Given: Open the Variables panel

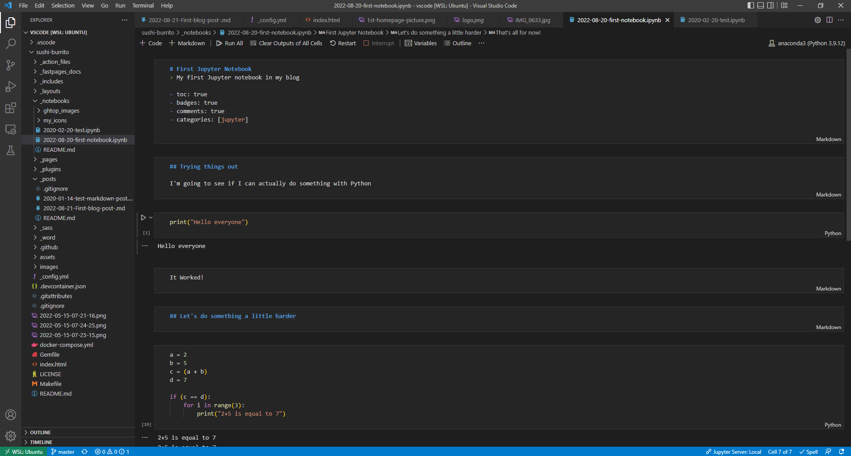Looking at the screenshot, I should (421, 43).
